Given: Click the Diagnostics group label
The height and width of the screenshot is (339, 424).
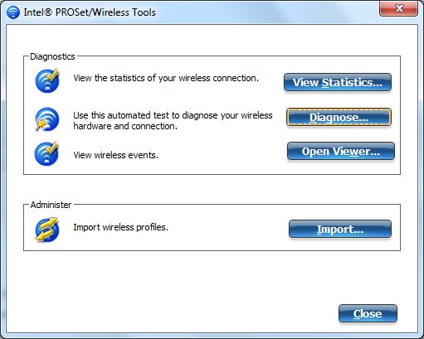Looking at the screenshot, I should (x=52, y=56).
